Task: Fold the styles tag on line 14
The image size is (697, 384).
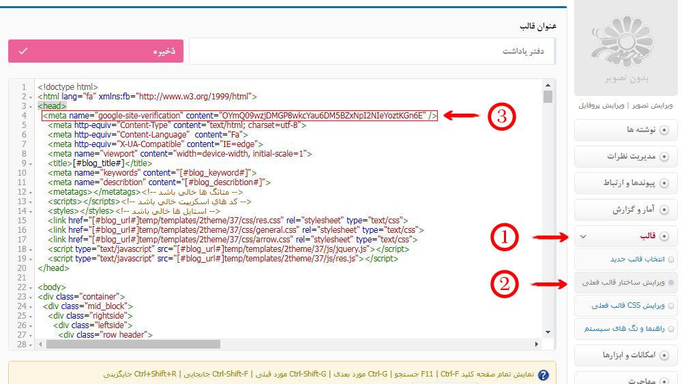Action: coord(31,212)
